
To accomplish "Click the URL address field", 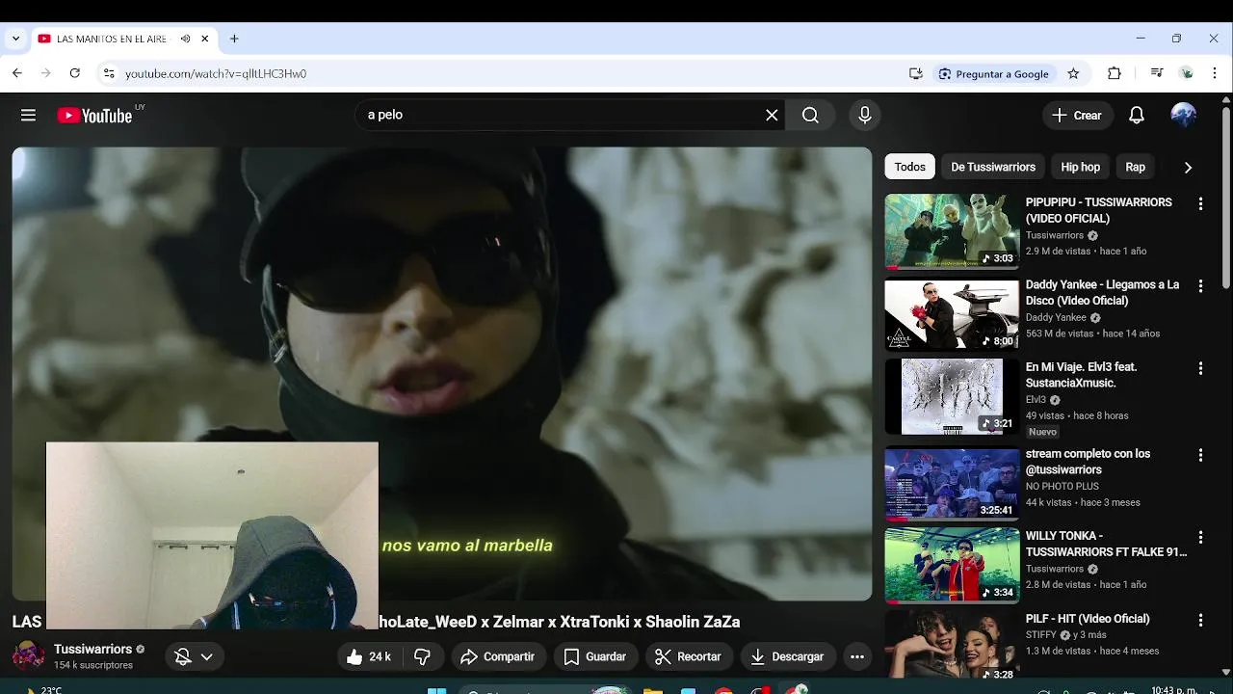I will point(511,73).
